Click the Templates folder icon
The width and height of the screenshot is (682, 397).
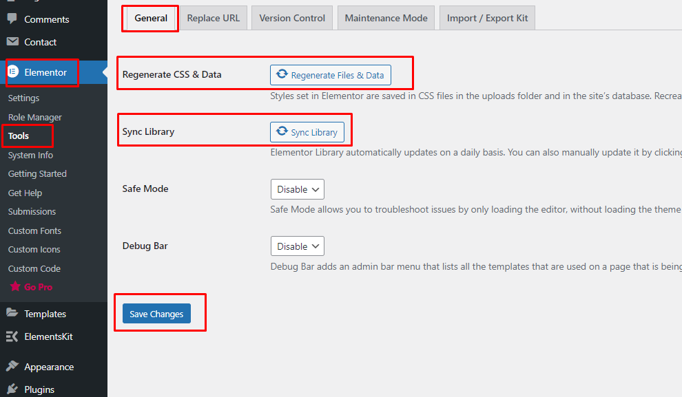click(12, 313)
